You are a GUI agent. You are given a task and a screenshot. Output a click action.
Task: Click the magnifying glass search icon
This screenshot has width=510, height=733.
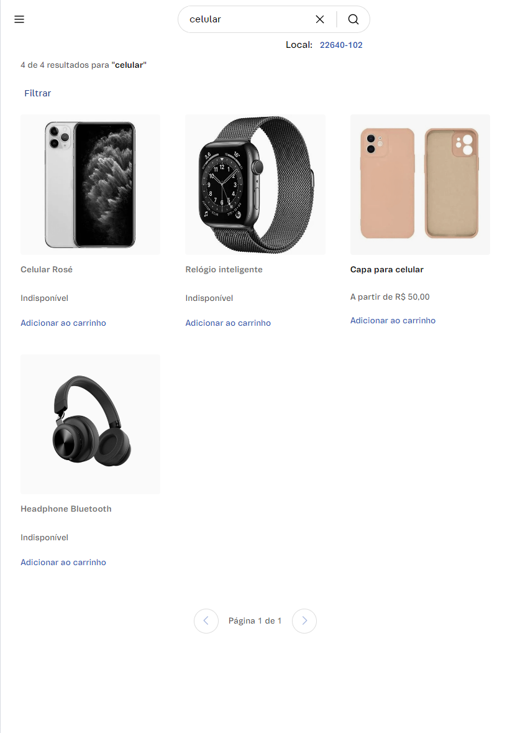353,19
